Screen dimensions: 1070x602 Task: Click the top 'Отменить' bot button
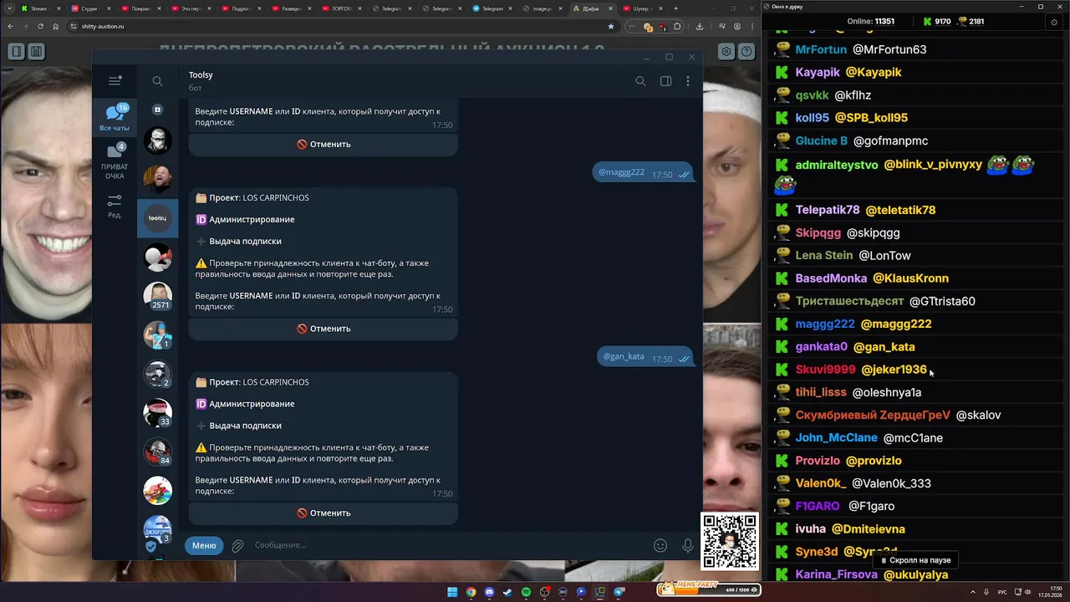point(324,144)
